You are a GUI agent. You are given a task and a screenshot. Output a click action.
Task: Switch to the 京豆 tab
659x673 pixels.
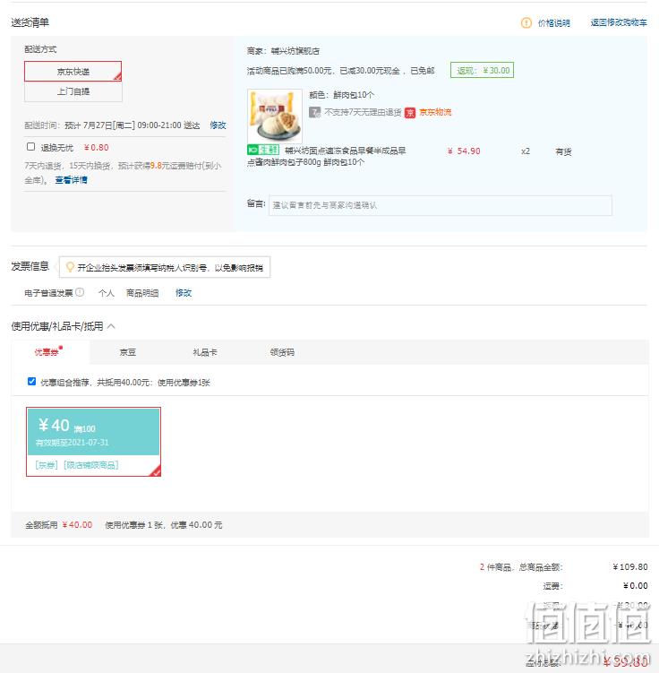tap(128, 352)
